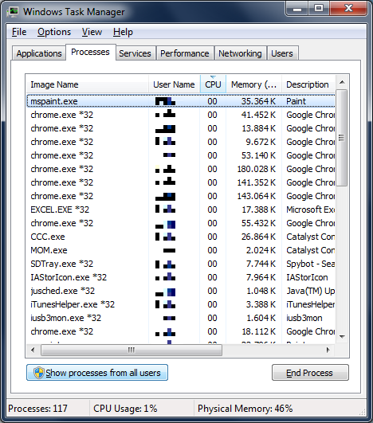Maximize the Task Manager window
373x423 pixels.
tap(319, 9)
